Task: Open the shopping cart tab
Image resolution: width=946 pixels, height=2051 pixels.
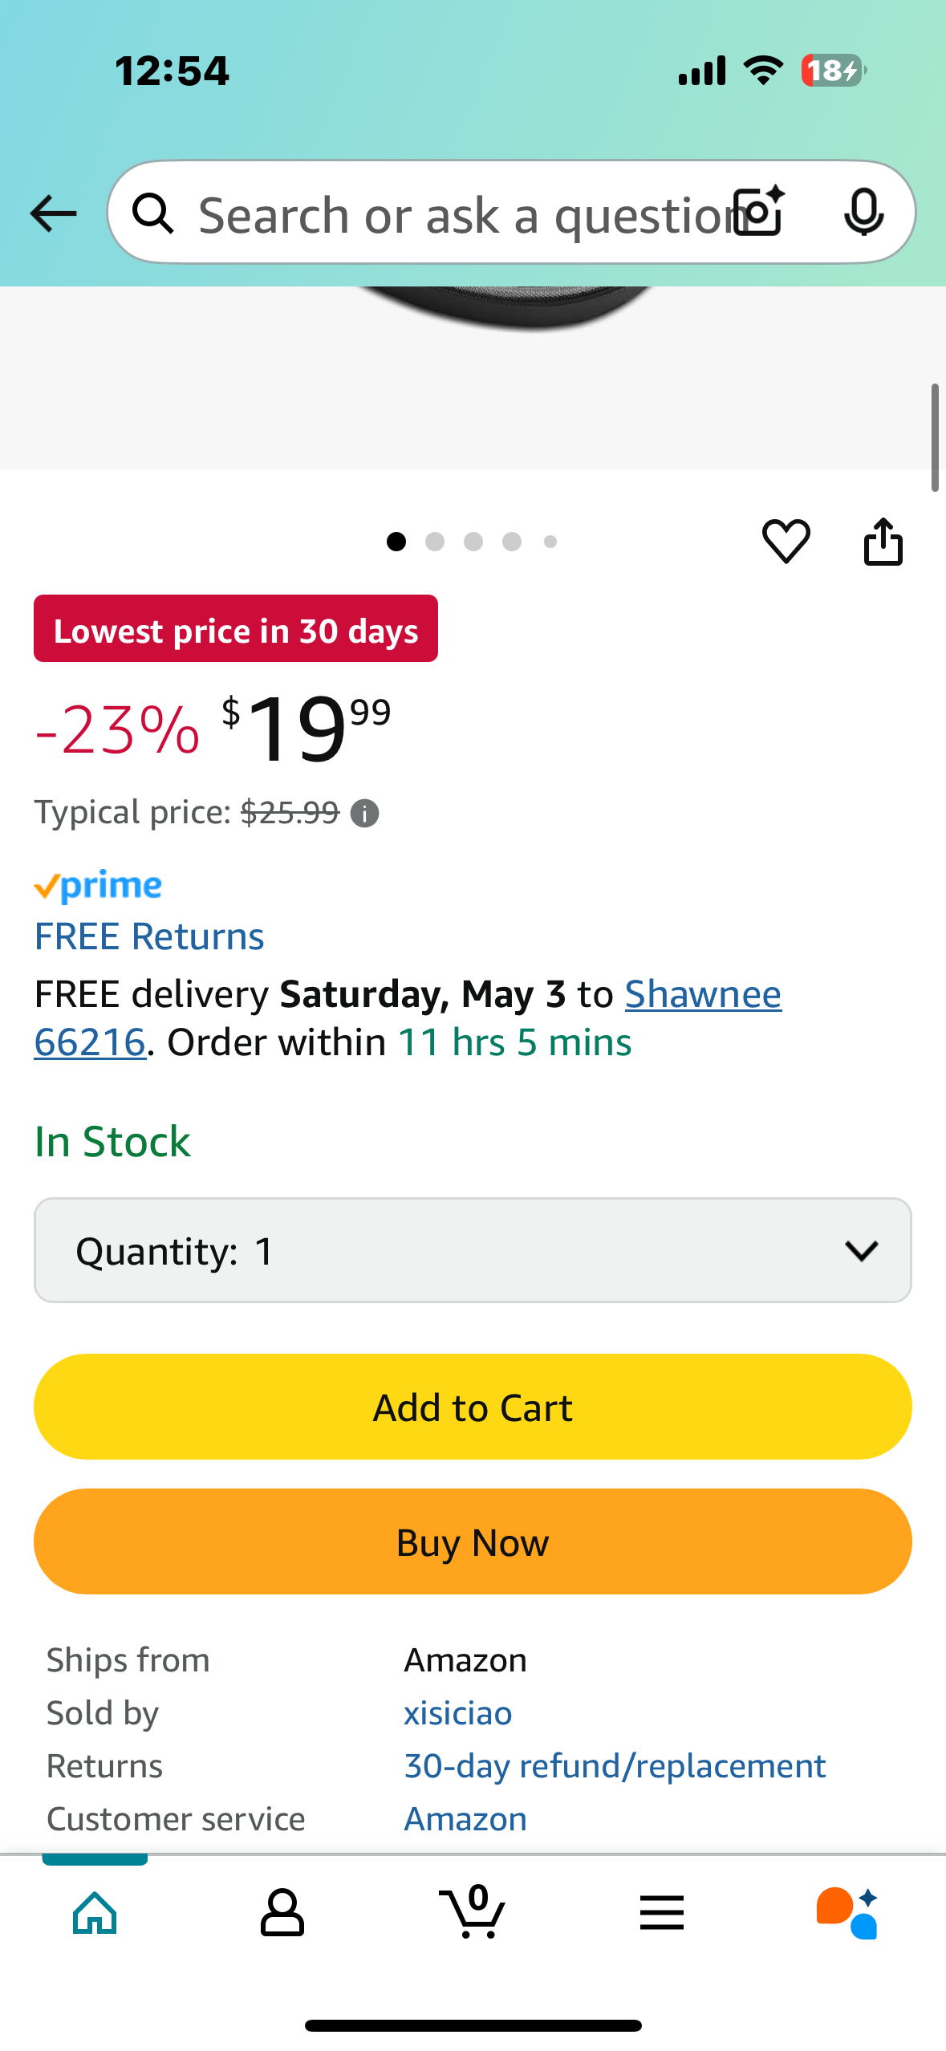Action: (473, 1913)
